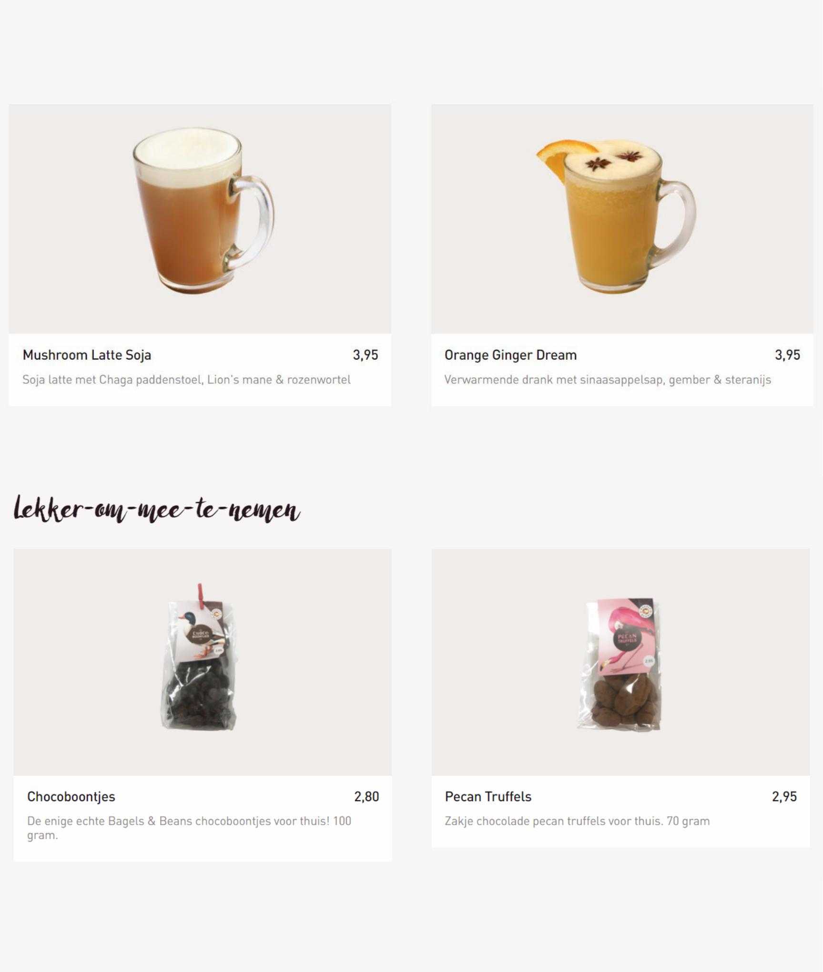Click the 3,95 price of Mushroom Latte Soja
The width and height of the screenshot is (823, 972).
pyautogui.click(x=366, y=355)
